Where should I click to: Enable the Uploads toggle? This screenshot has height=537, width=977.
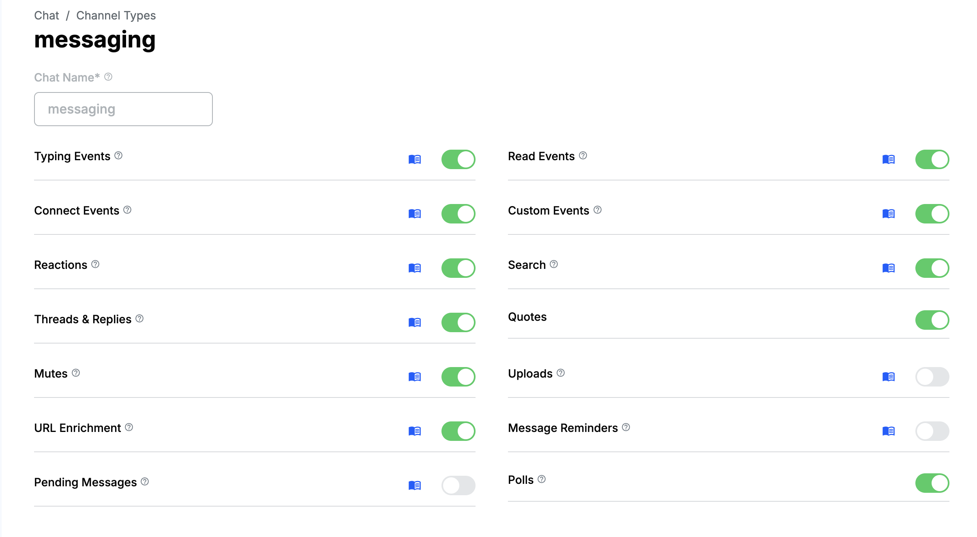(x=932, y=377)
